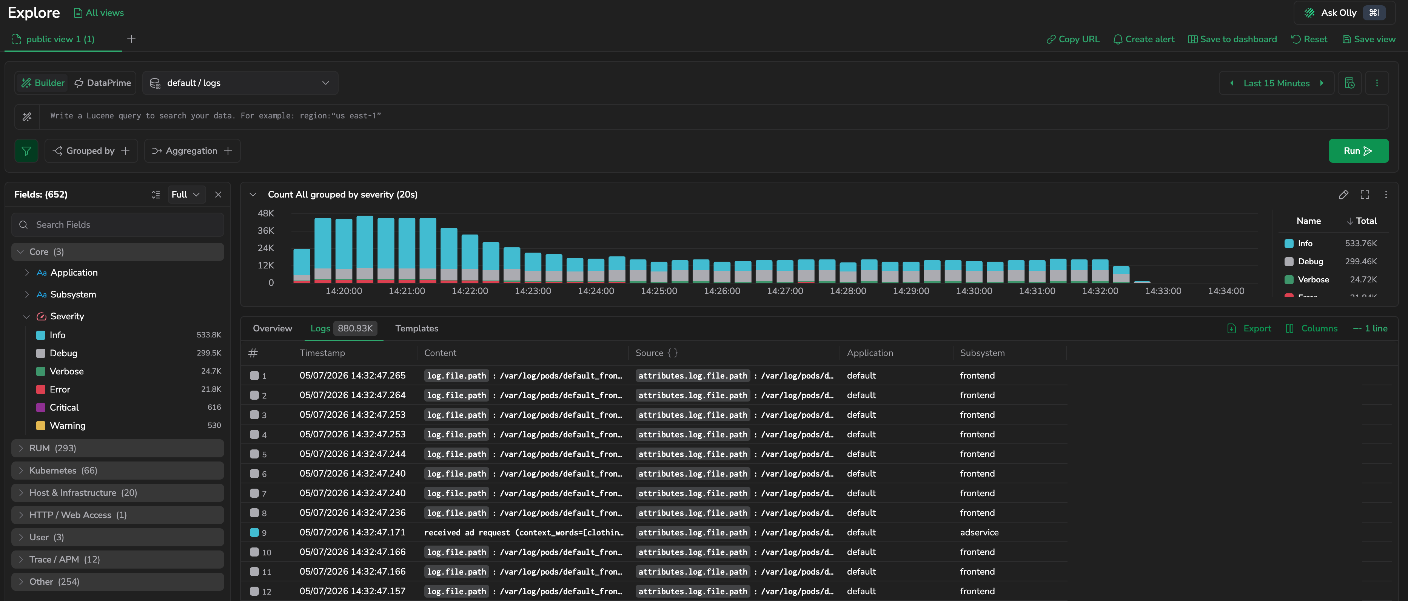Viewport: 1408px width, 601px height.
Task: Switch to the Templates tab
Action: tap(416, 329)
